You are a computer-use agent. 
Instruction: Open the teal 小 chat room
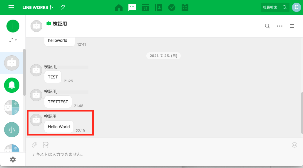tap(12, 130)
